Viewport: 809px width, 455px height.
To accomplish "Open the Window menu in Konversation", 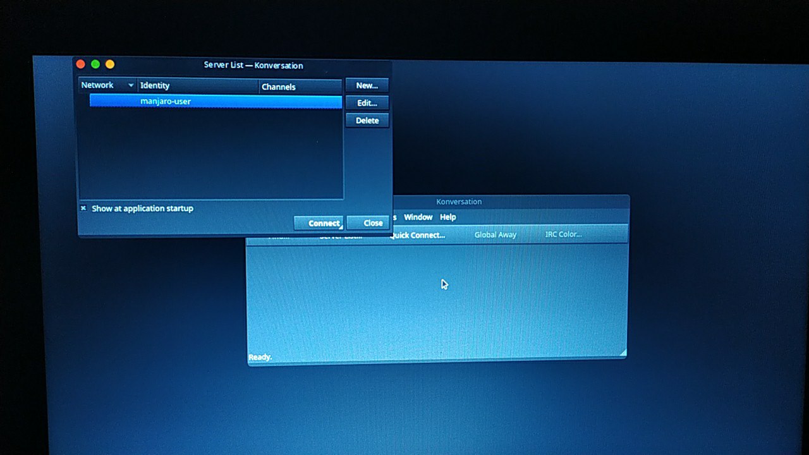I will click(x=418, y=217).
